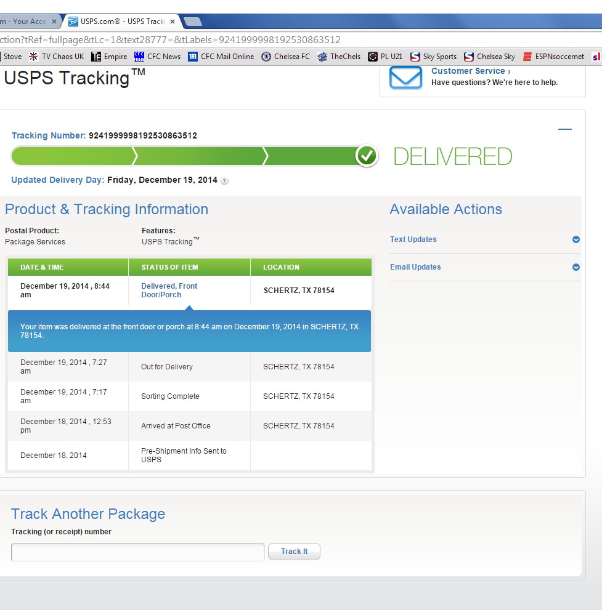The image size is (602, 610).
Task: Click the STATUS OF ITEM column header
Action: 189,267
